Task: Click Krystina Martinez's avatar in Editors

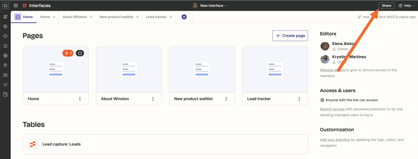Action: pos(325,59)
